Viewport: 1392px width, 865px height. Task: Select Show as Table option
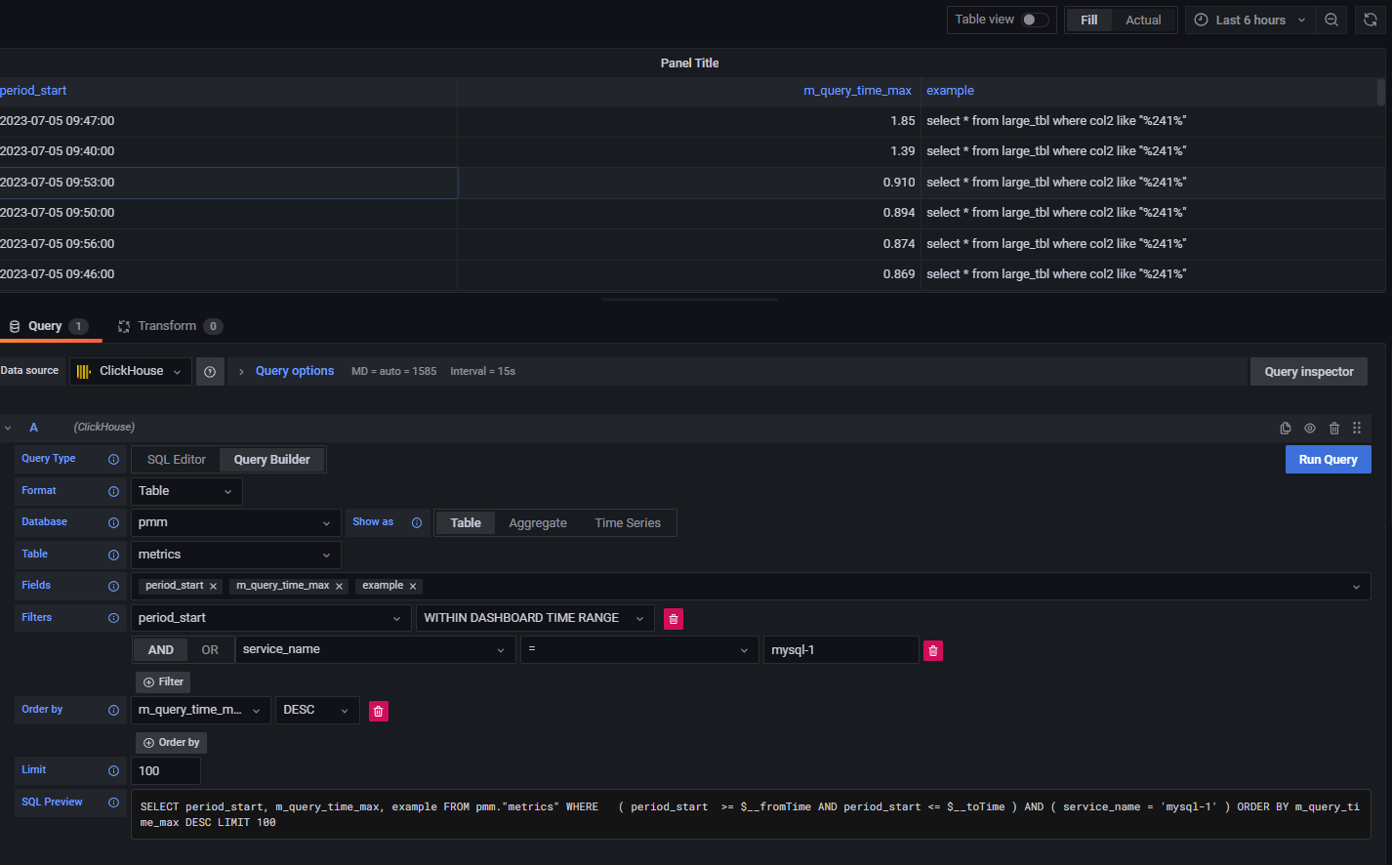coord(466,523)
